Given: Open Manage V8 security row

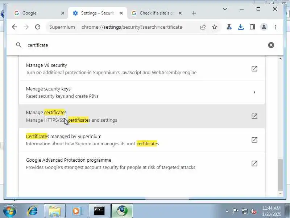Looking at the screenshot, I should pos(142,69).
